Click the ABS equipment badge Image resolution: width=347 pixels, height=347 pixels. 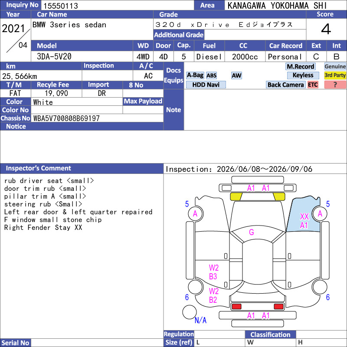point(211,75)
